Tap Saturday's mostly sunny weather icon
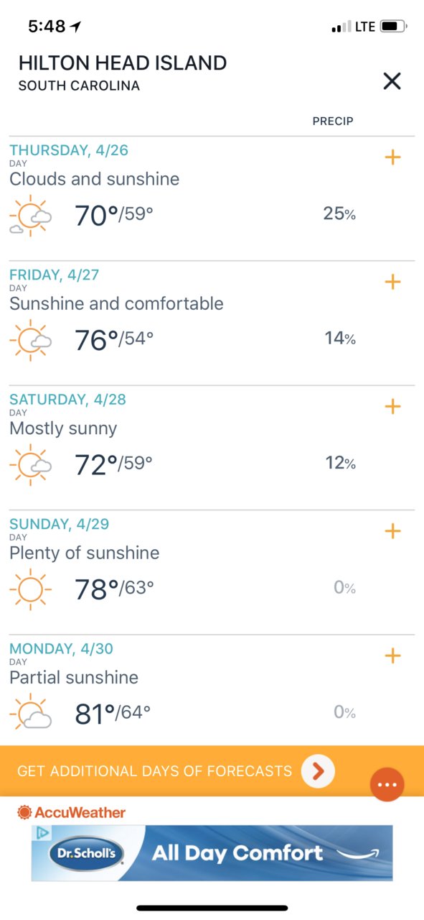The image size is (424, 920). 30,465
